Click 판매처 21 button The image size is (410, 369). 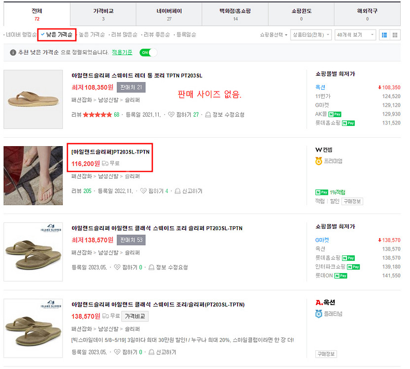tap(131, 88)
